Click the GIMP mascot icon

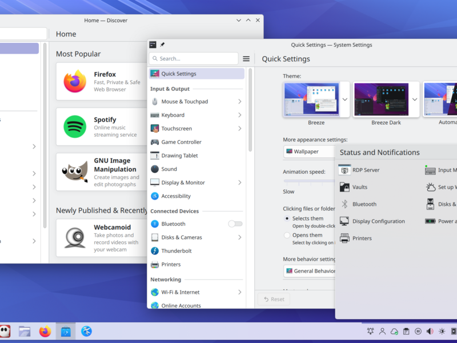(x=75, y=172)
